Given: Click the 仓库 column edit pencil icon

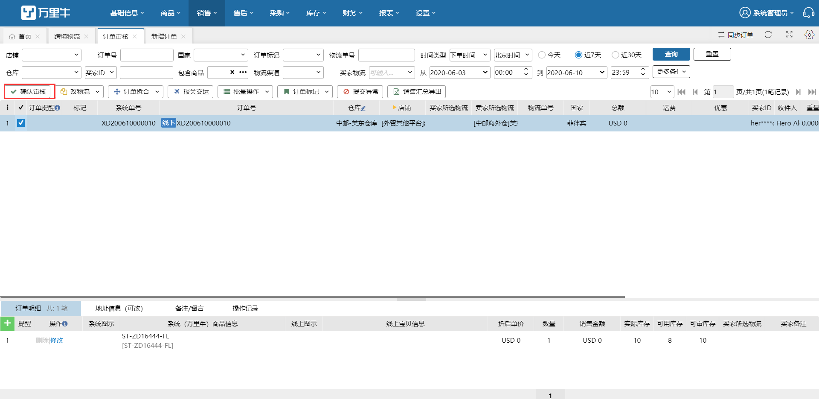Looking at the screenshot, I should click(363, 108).
